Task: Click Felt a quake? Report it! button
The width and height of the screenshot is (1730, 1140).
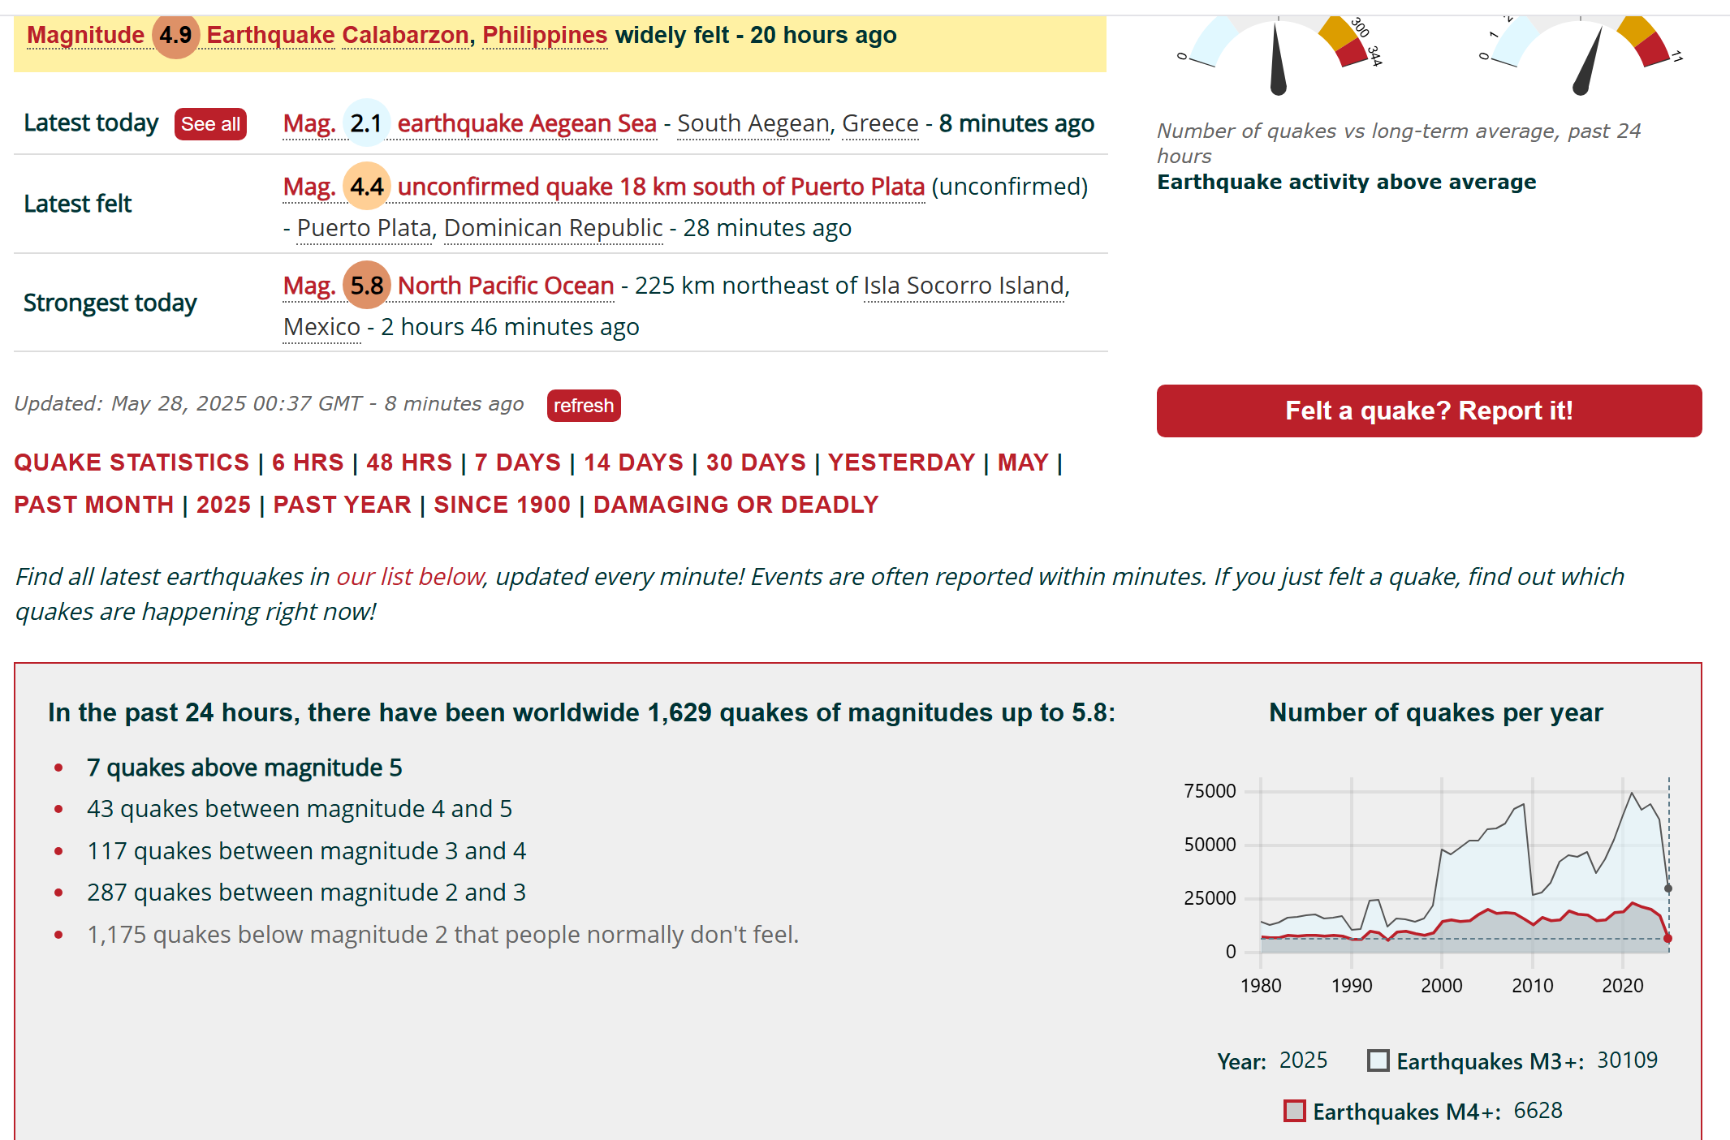Action: [x=1429, y=411]
